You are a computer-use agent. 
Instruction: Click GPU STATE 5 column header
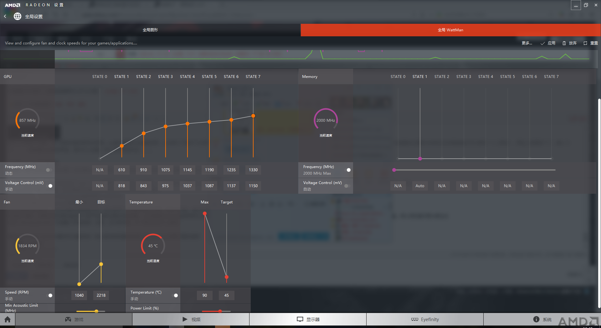[x=209, y=77]
